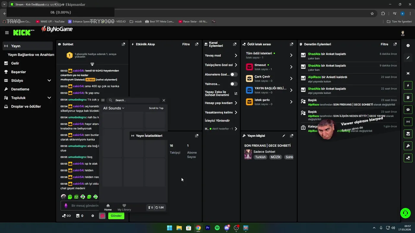Click the pencil edit icon in right sidebar
The width and height of the screenshot is (415, 233).
[408, 58]
